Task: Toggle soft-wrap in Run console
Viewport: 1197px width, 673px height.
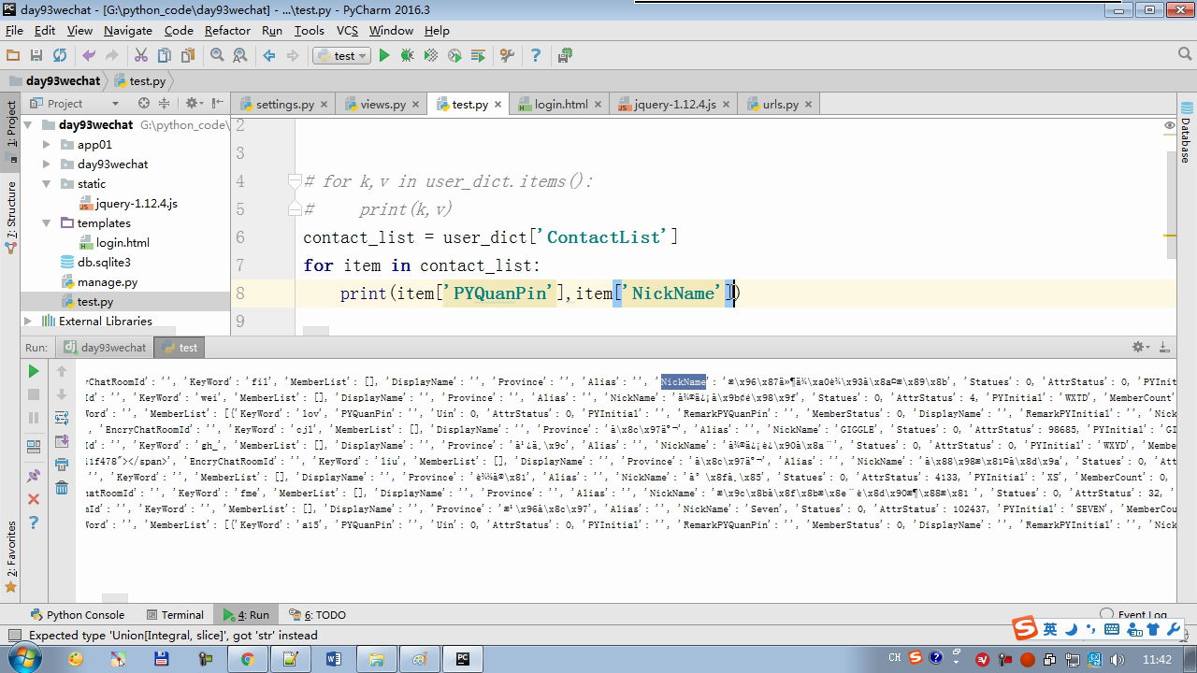Action: tap(62, 418)
